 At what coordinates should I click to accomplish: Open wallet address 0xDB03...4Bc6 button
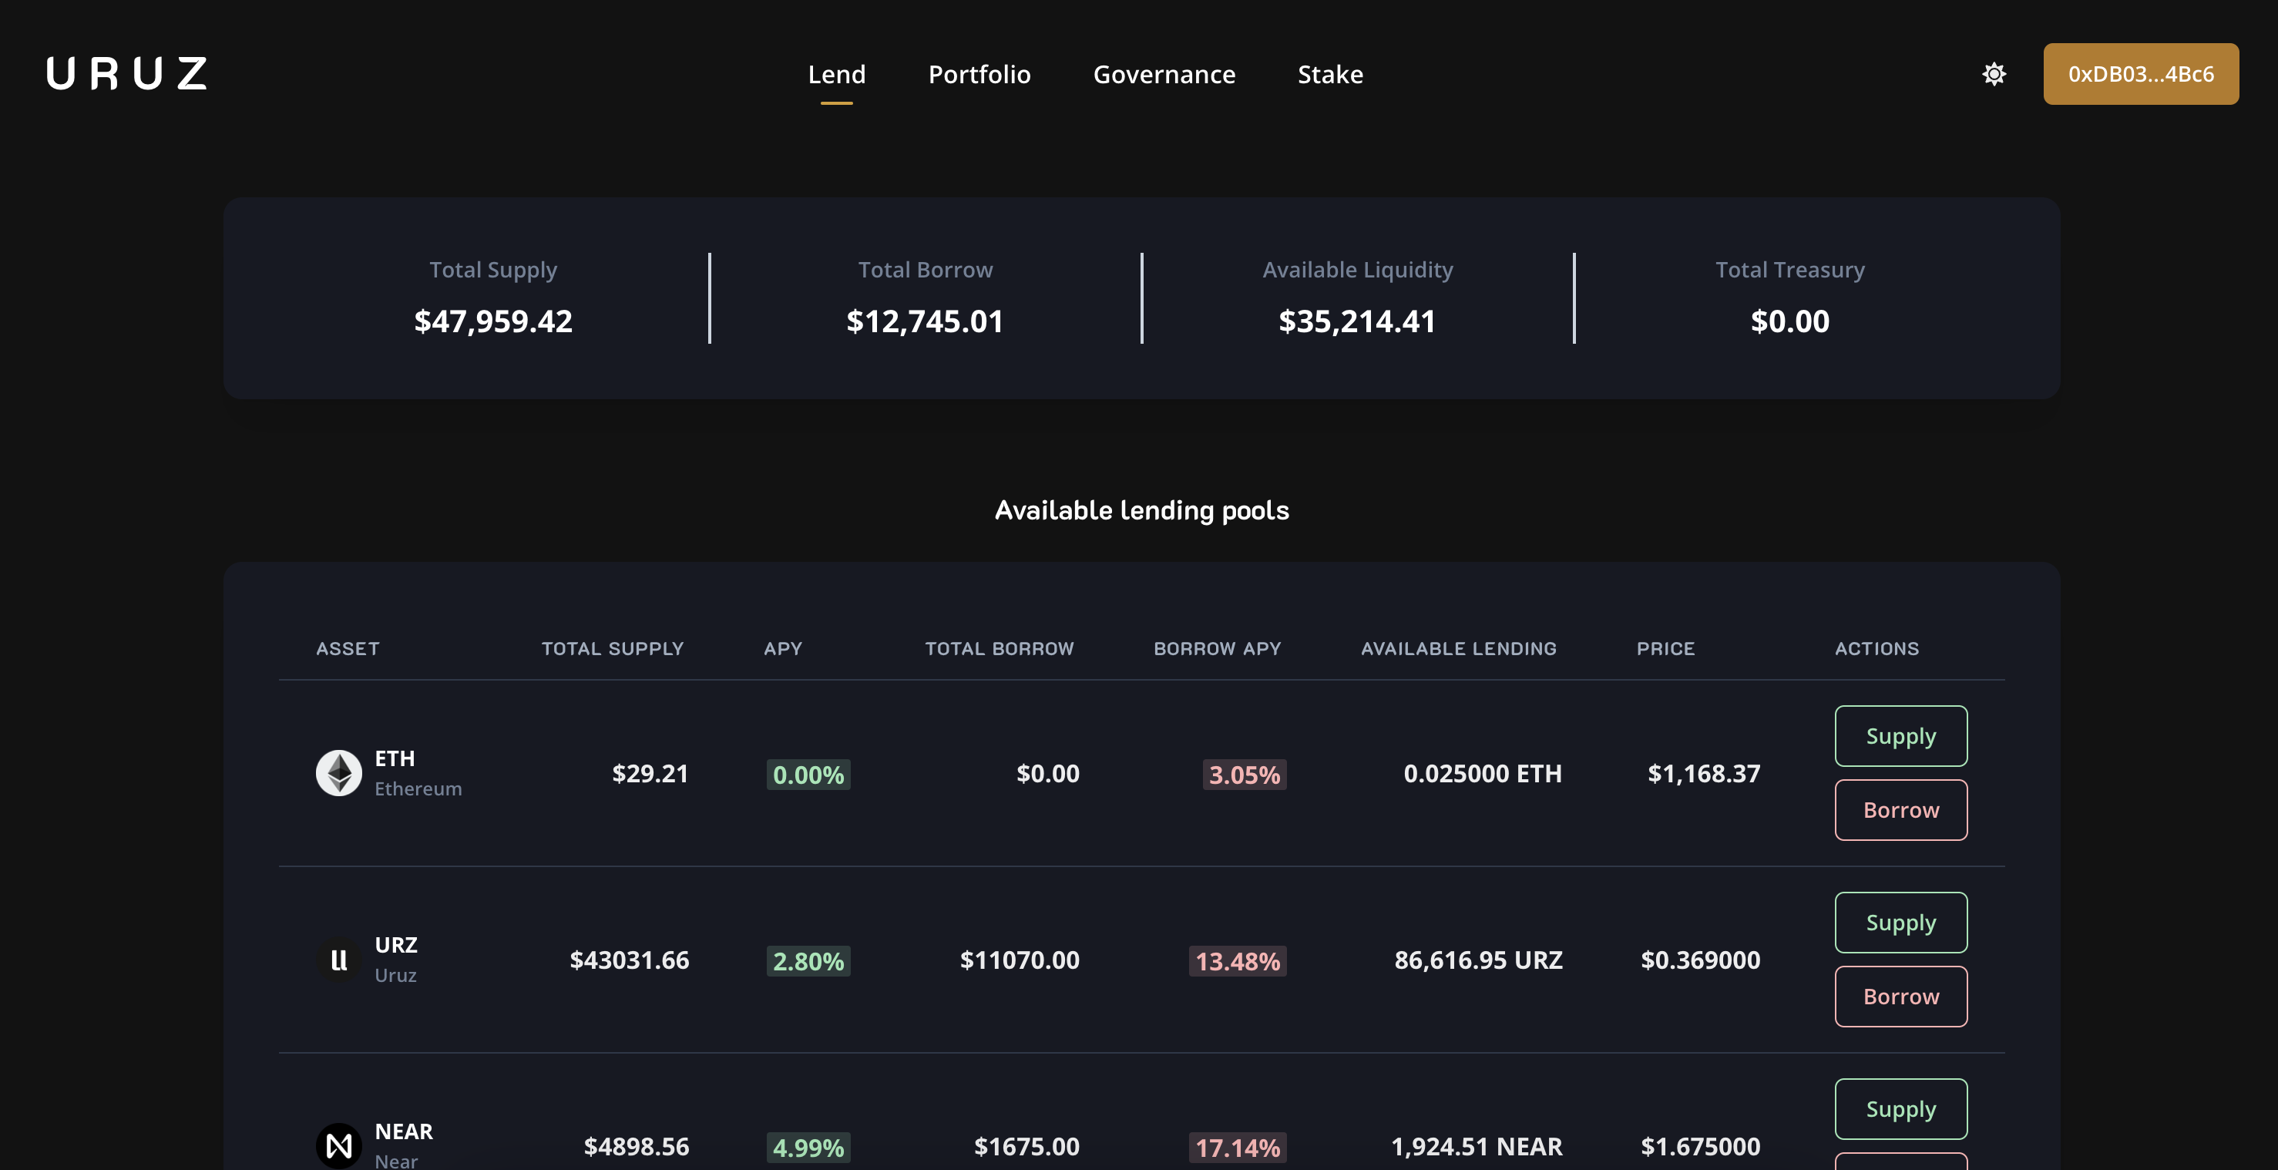(x=2140, y=73)
